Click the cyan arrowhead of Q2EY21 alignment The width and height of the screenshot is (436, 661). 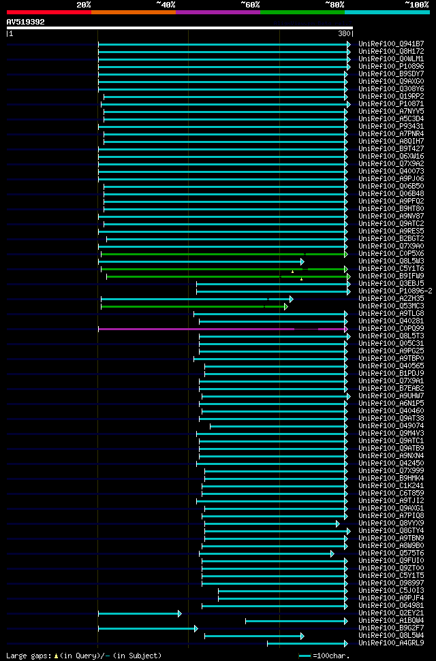(x=179, y=613)
